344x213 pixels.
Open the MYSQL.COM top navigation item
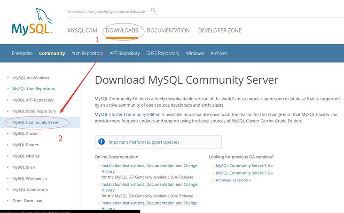[82, 30]
